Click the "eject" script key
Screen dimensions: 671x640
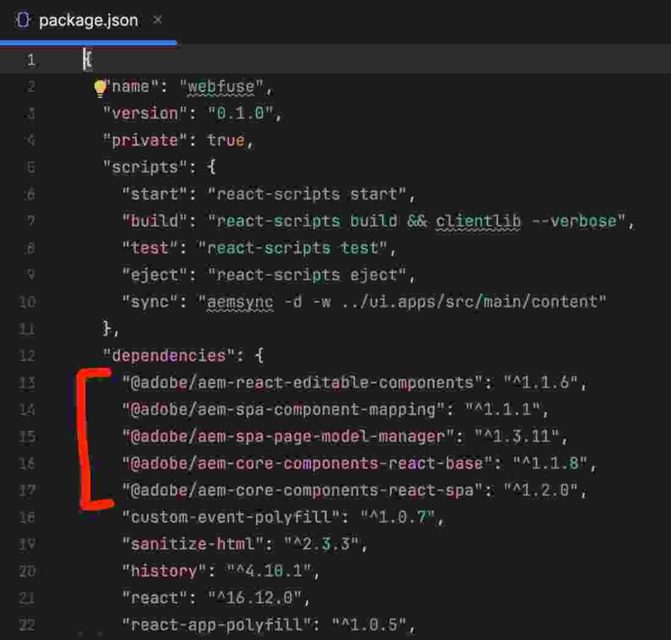tap(155, 275)
